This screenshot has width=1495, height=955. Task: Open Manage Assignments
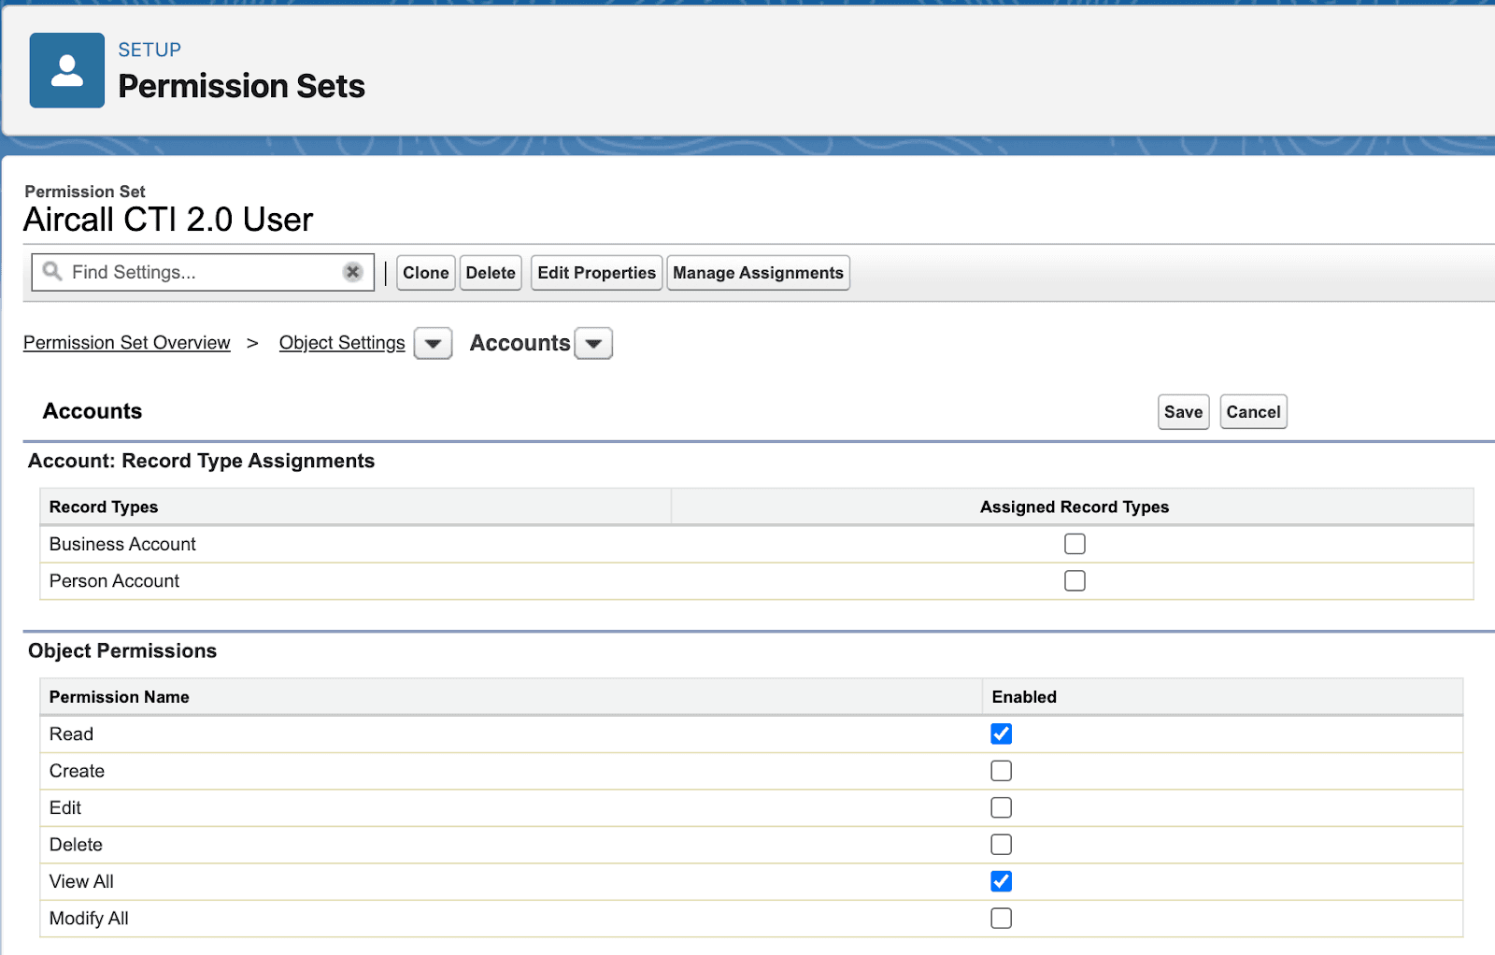coord(758,273)
